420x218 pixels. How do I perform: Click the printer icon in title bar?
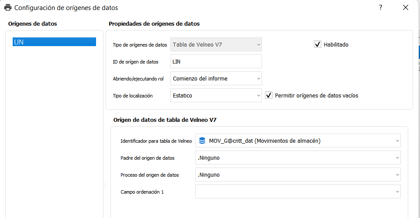pyautogui.click(x=8, y=7)
